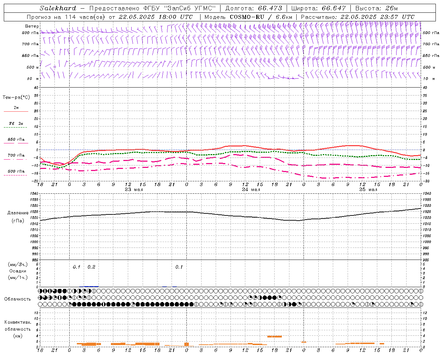The height and width of the screenshot is (353, 441).
Task: Click the solid red 2м temperature legend line
Action: (16, 111)
